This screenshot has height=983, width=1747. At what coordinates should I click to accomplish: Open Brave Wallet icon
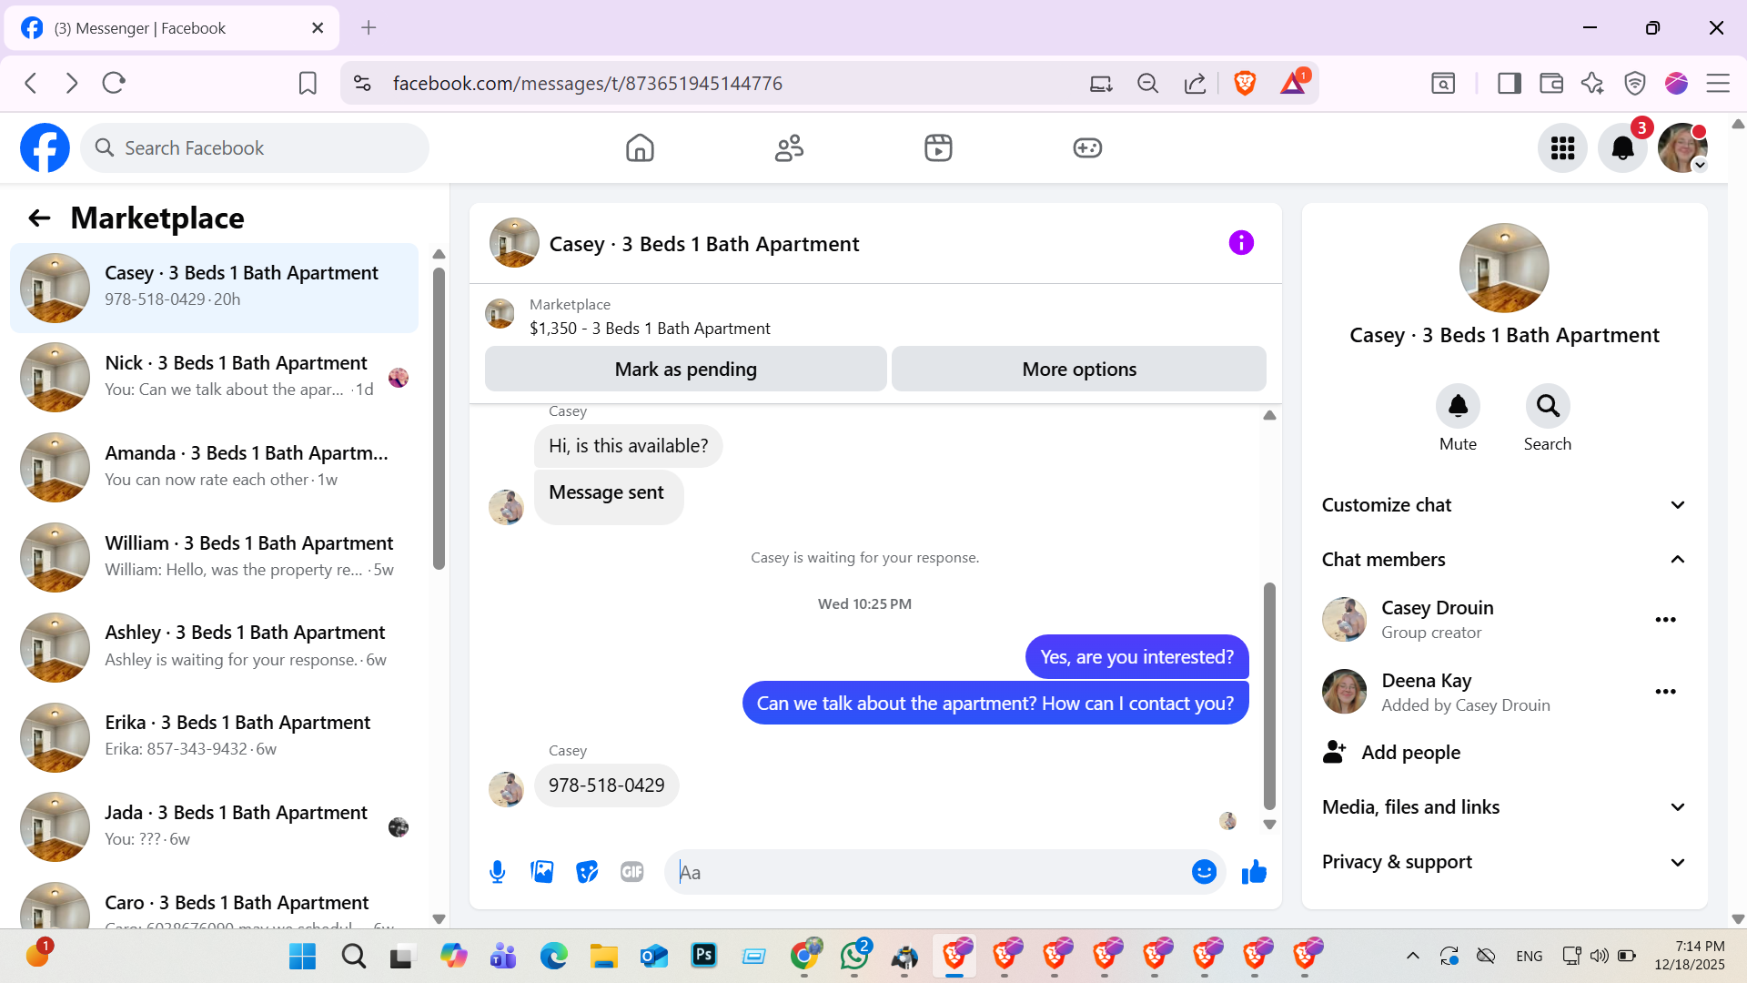pyautogui.click(x=1551, y=84)
